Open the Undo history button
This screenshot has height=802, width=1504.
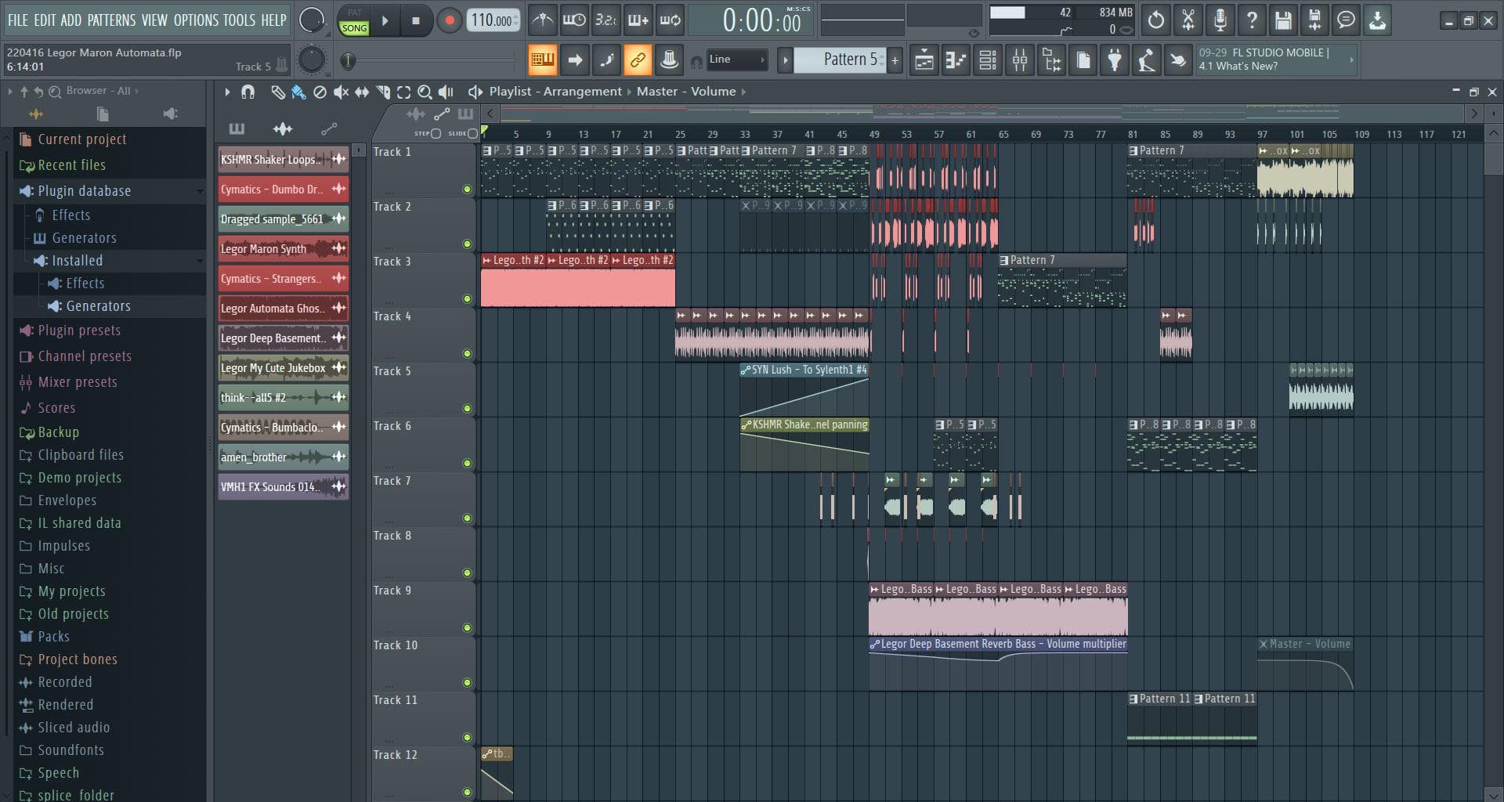click(1156, 20)
